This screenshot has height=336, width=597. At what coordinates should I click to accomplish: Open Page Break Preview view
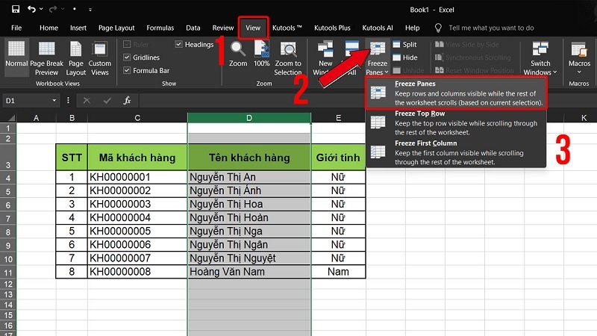pyautogui.click(x=46, y=58)
